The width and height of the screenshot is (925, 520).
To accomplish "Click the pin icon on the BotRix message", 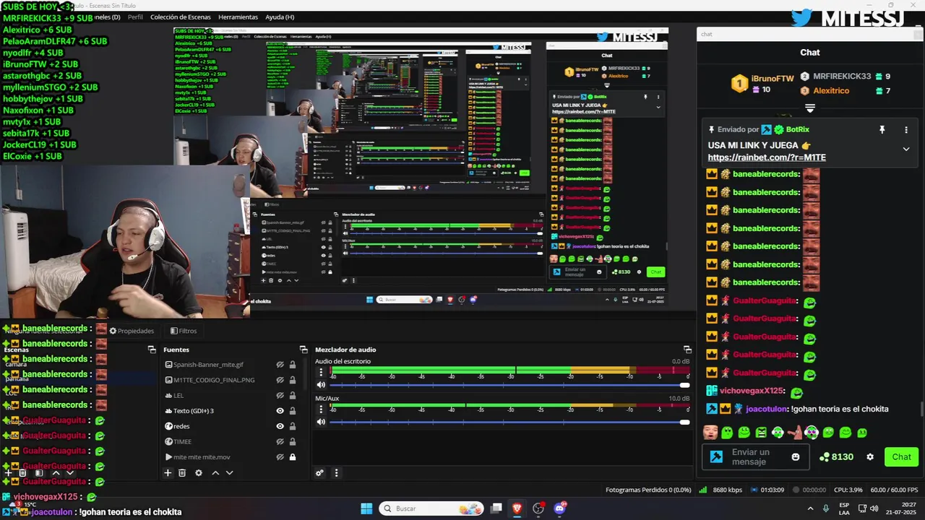I will [x=882, y=130].
